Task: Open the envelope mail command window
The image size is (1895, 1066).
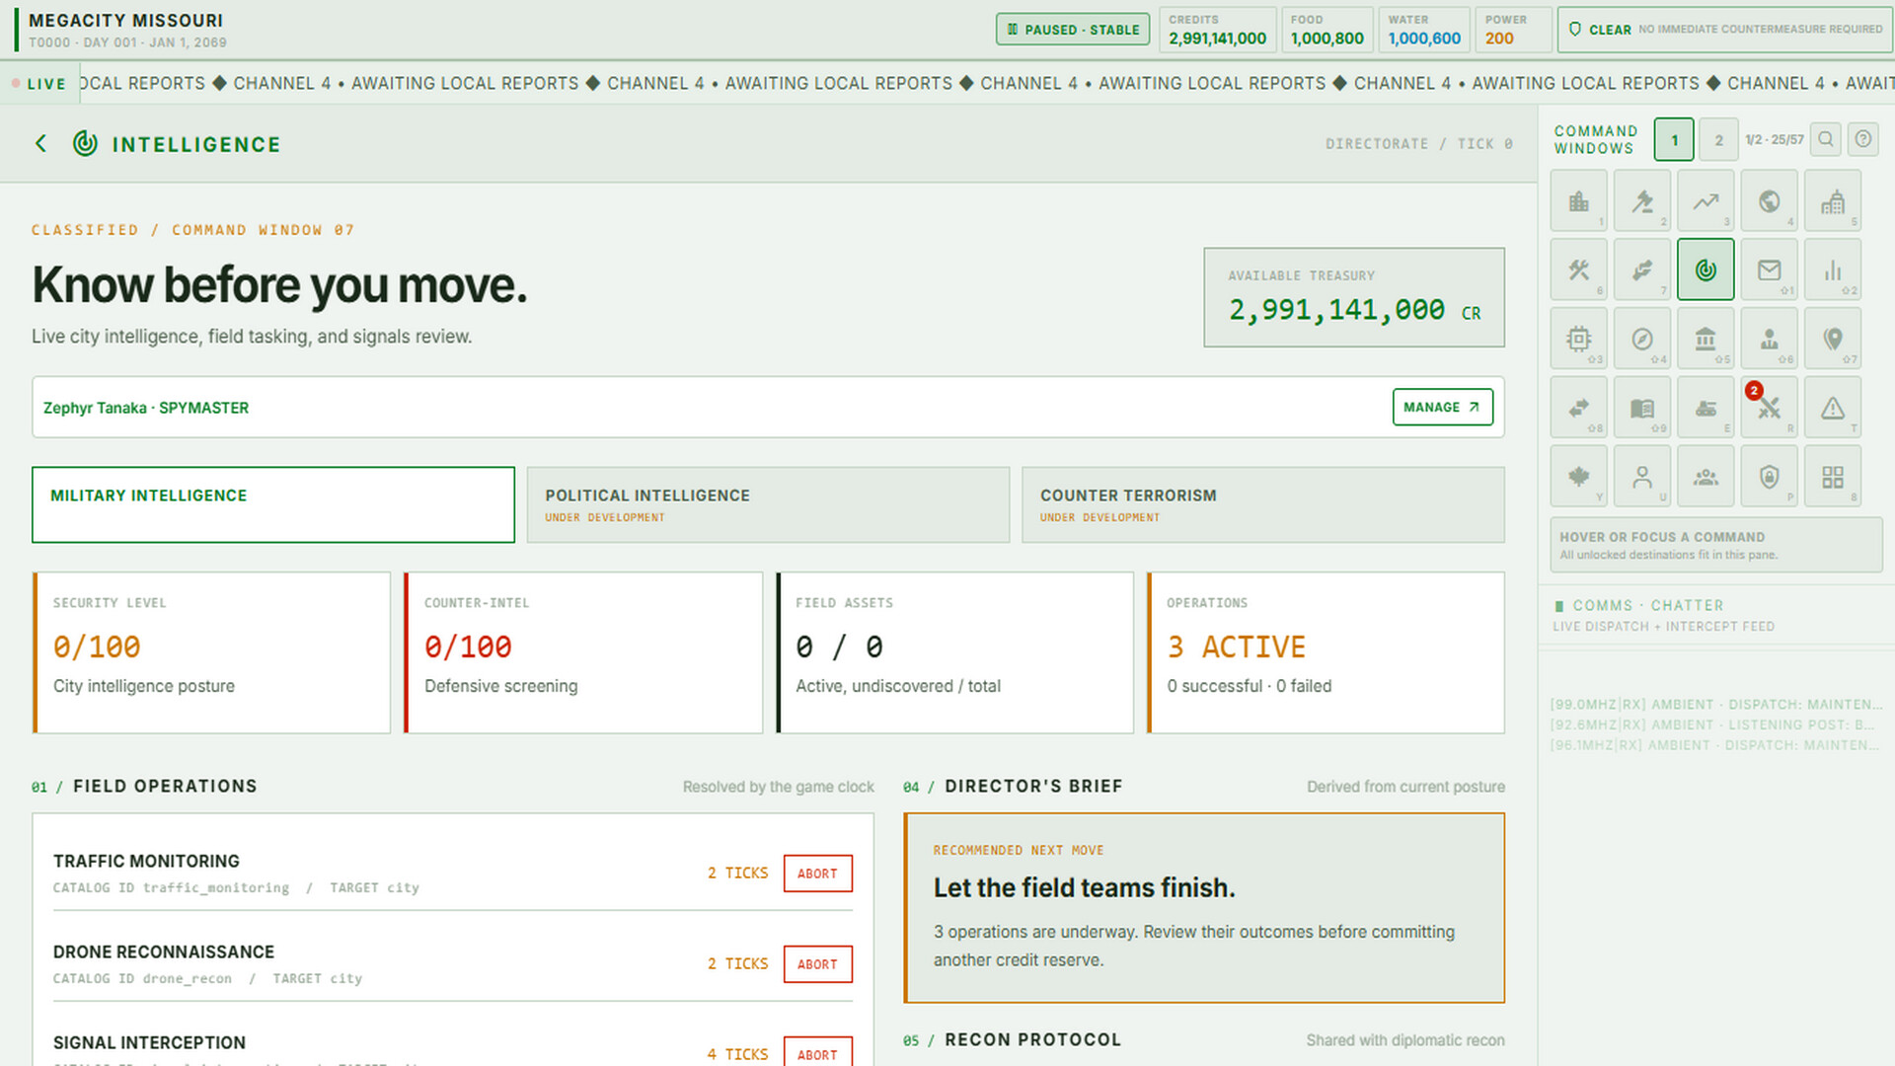Action: [x=1769, y=269]
